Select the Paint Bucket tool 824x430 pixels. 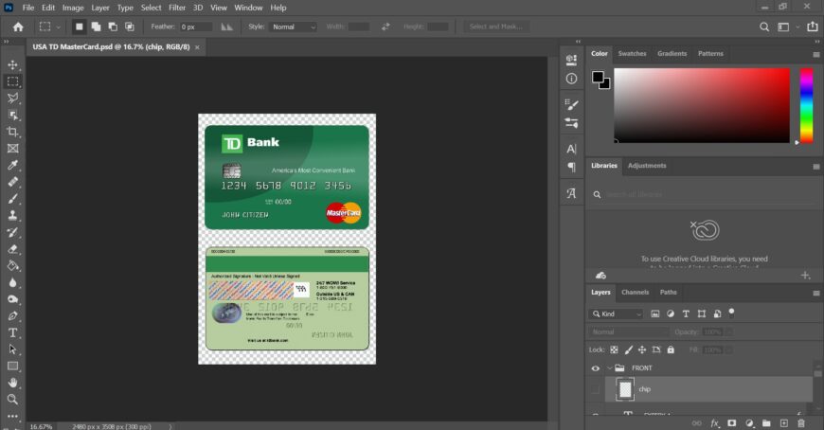click(x=12, y=265)
